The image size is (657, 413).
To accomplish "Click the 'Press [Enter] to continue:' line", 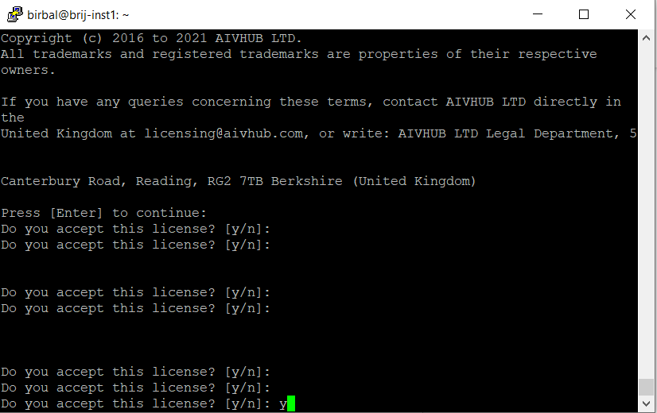I will 104,213.
